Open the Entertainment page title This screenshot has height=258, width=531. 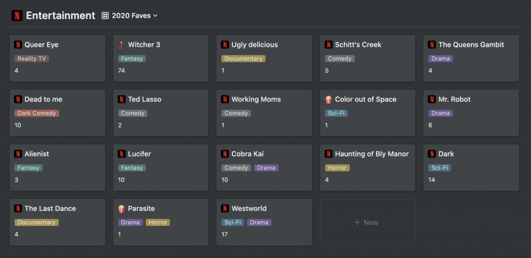[x=60, y=16]
